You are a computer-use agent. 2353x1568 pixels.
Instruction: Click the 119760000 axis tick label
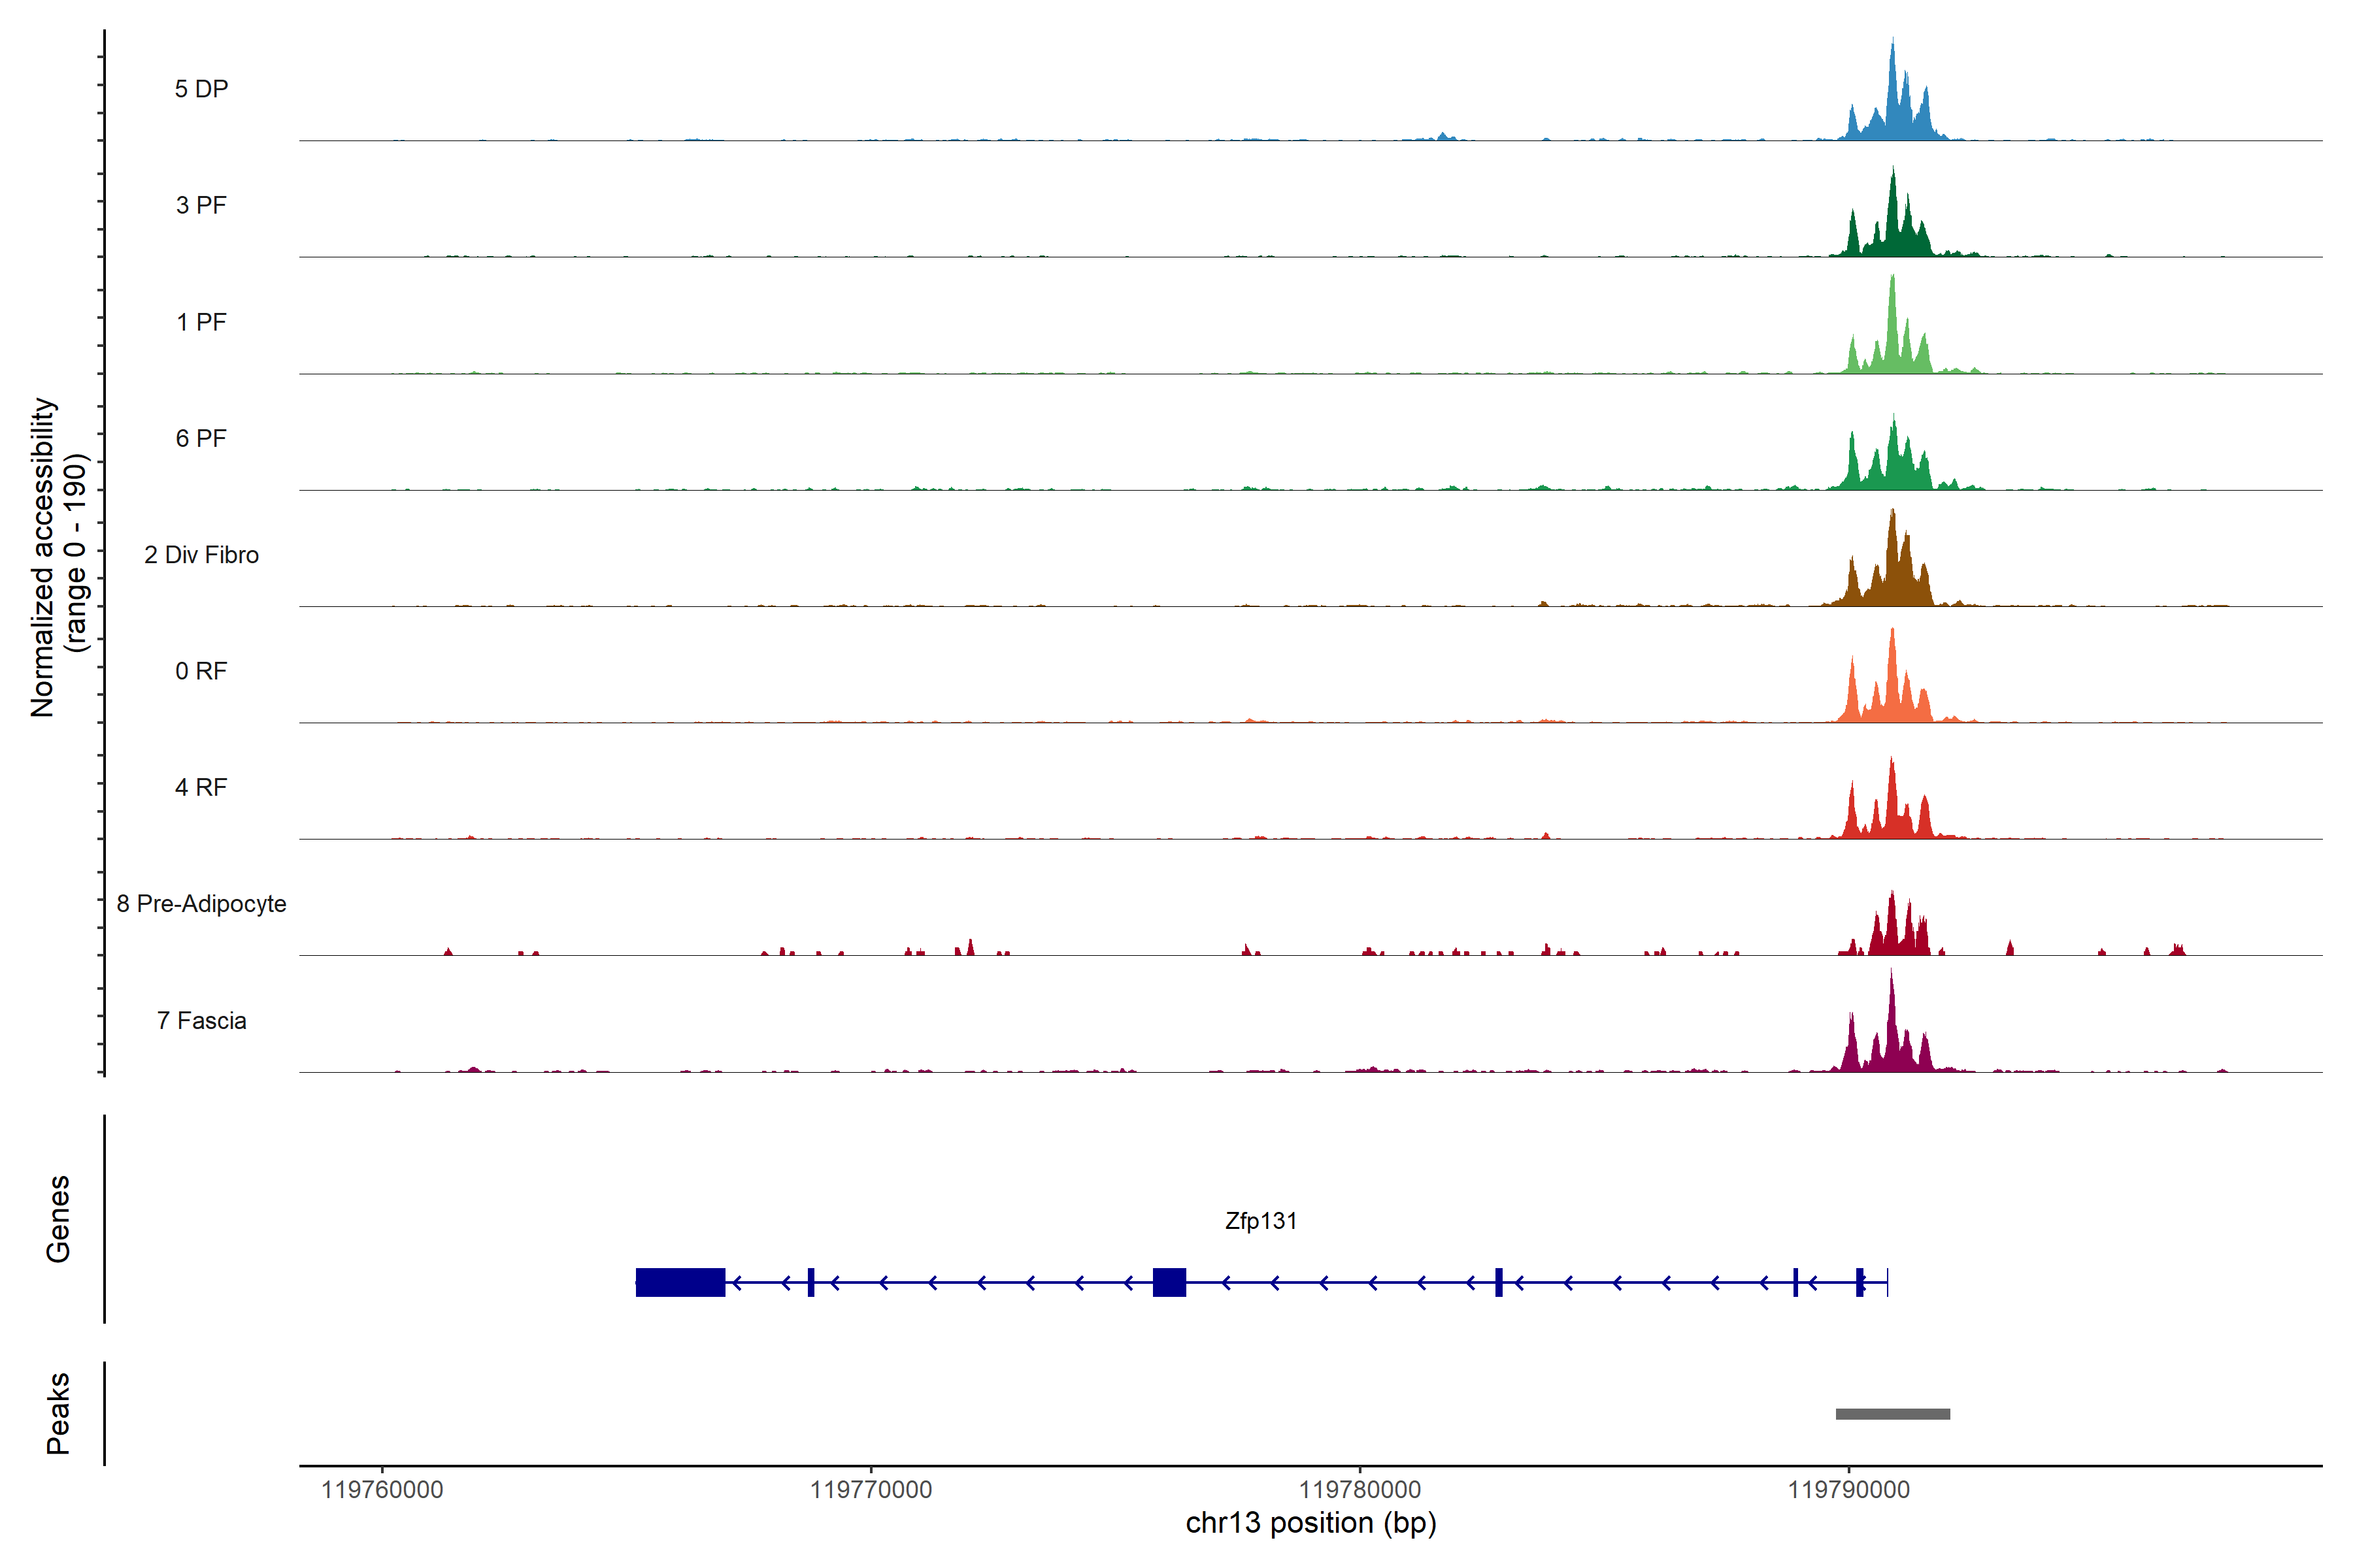382,1489
